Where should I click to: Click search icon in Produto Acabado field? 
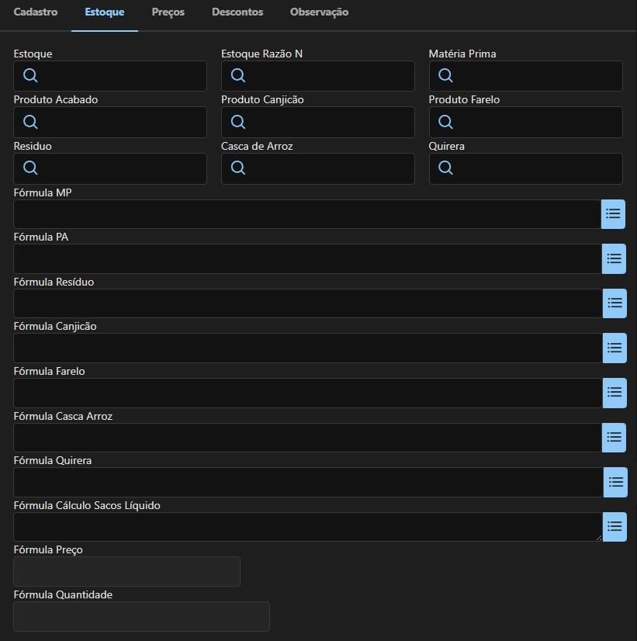[30, 122]
